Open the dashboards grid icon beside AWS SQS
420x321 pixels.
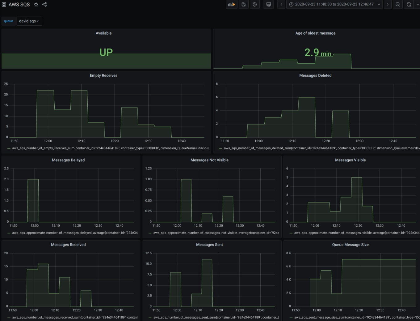click(x=4, y=4)
